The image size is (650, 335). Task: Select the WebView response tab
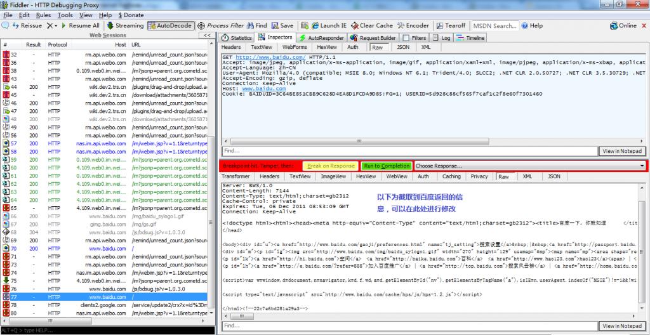pos(397,176)
